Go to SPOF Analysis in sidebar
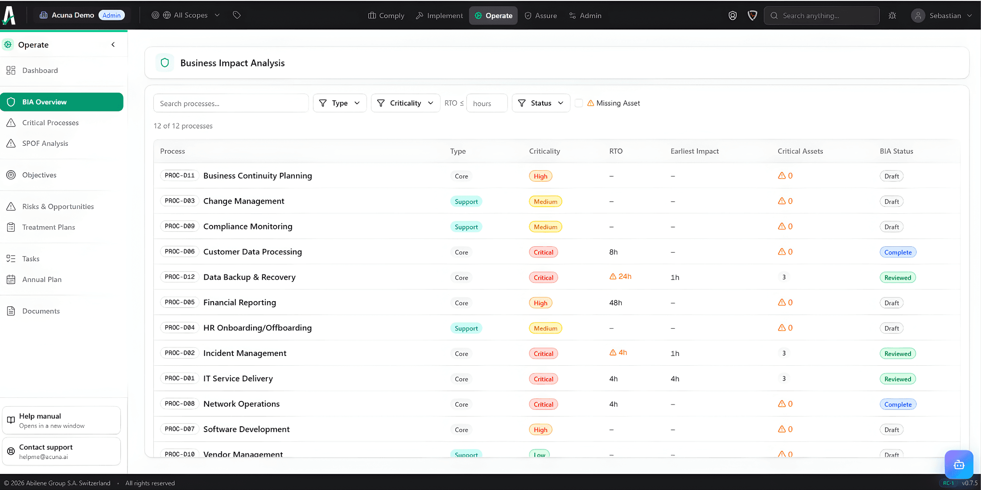981x490 pixels. [x=45, y=143]
